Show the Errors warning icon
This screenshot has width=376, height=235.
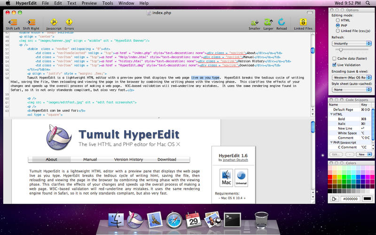coord(69,22)
